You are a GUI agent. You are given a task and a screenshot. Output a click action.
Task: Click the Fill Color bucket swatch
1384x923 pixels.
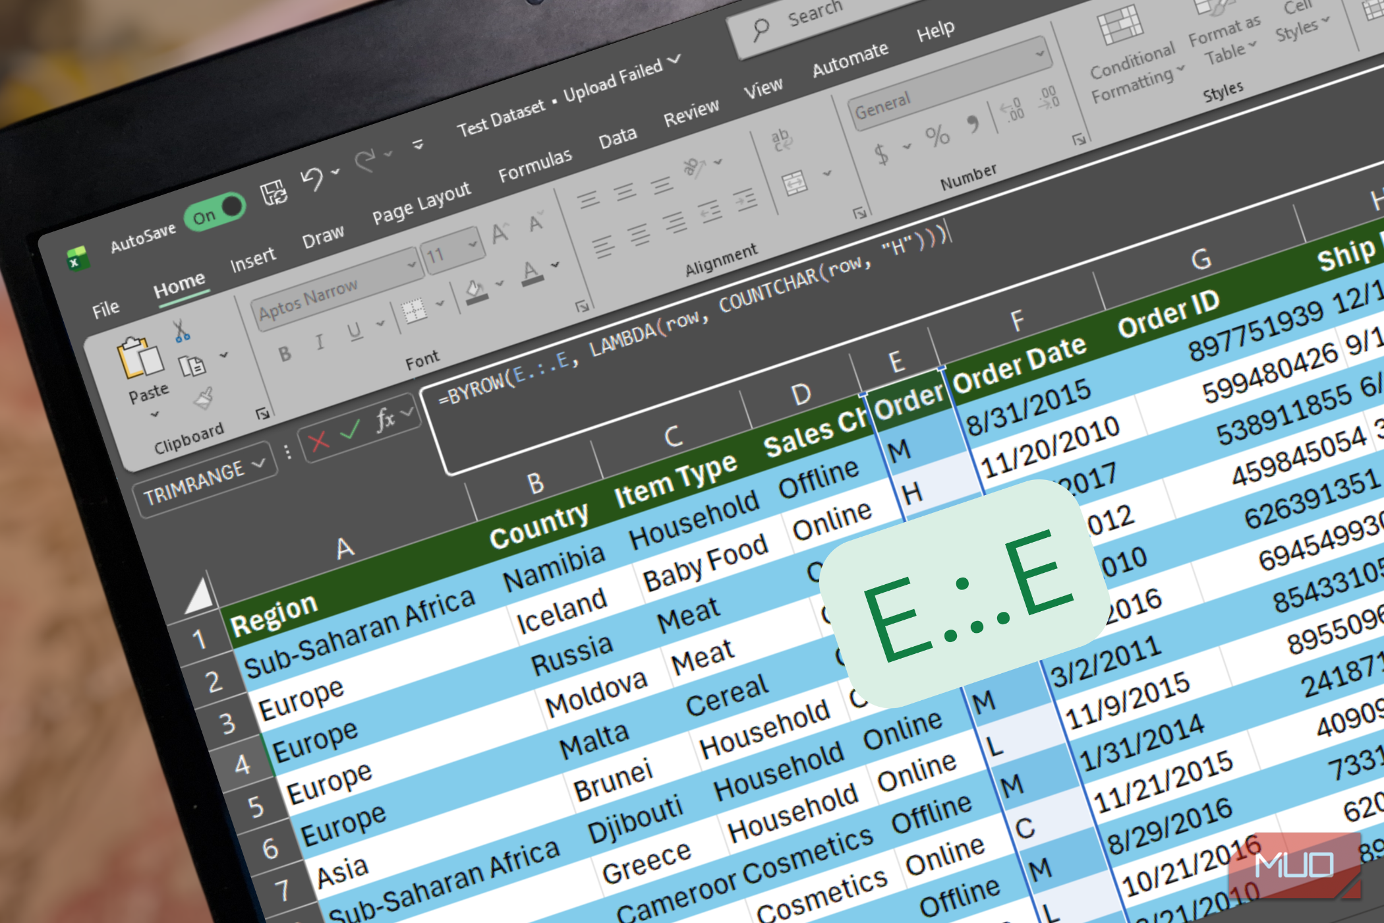[x=476, y=291]
